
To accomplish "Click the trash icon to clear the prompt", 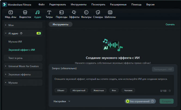I will click(x=170, y=91).
